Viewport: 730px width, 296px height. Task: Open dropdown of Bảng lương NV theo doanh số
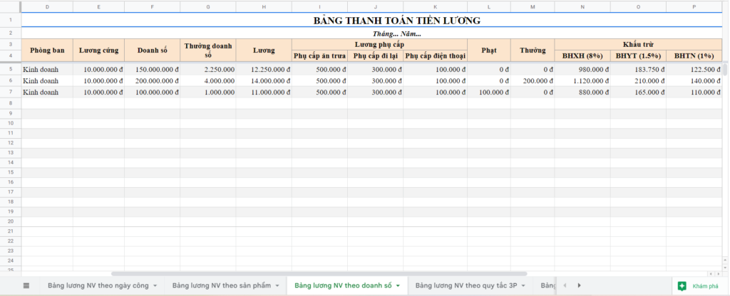[x=398, y=285]
